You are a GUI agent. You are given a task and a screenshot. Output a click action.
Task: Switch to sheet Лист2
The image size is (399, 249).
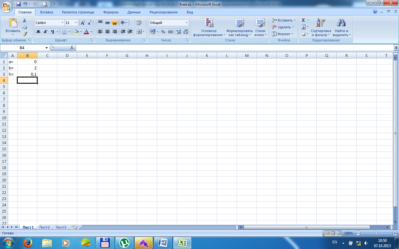point(44,227)
